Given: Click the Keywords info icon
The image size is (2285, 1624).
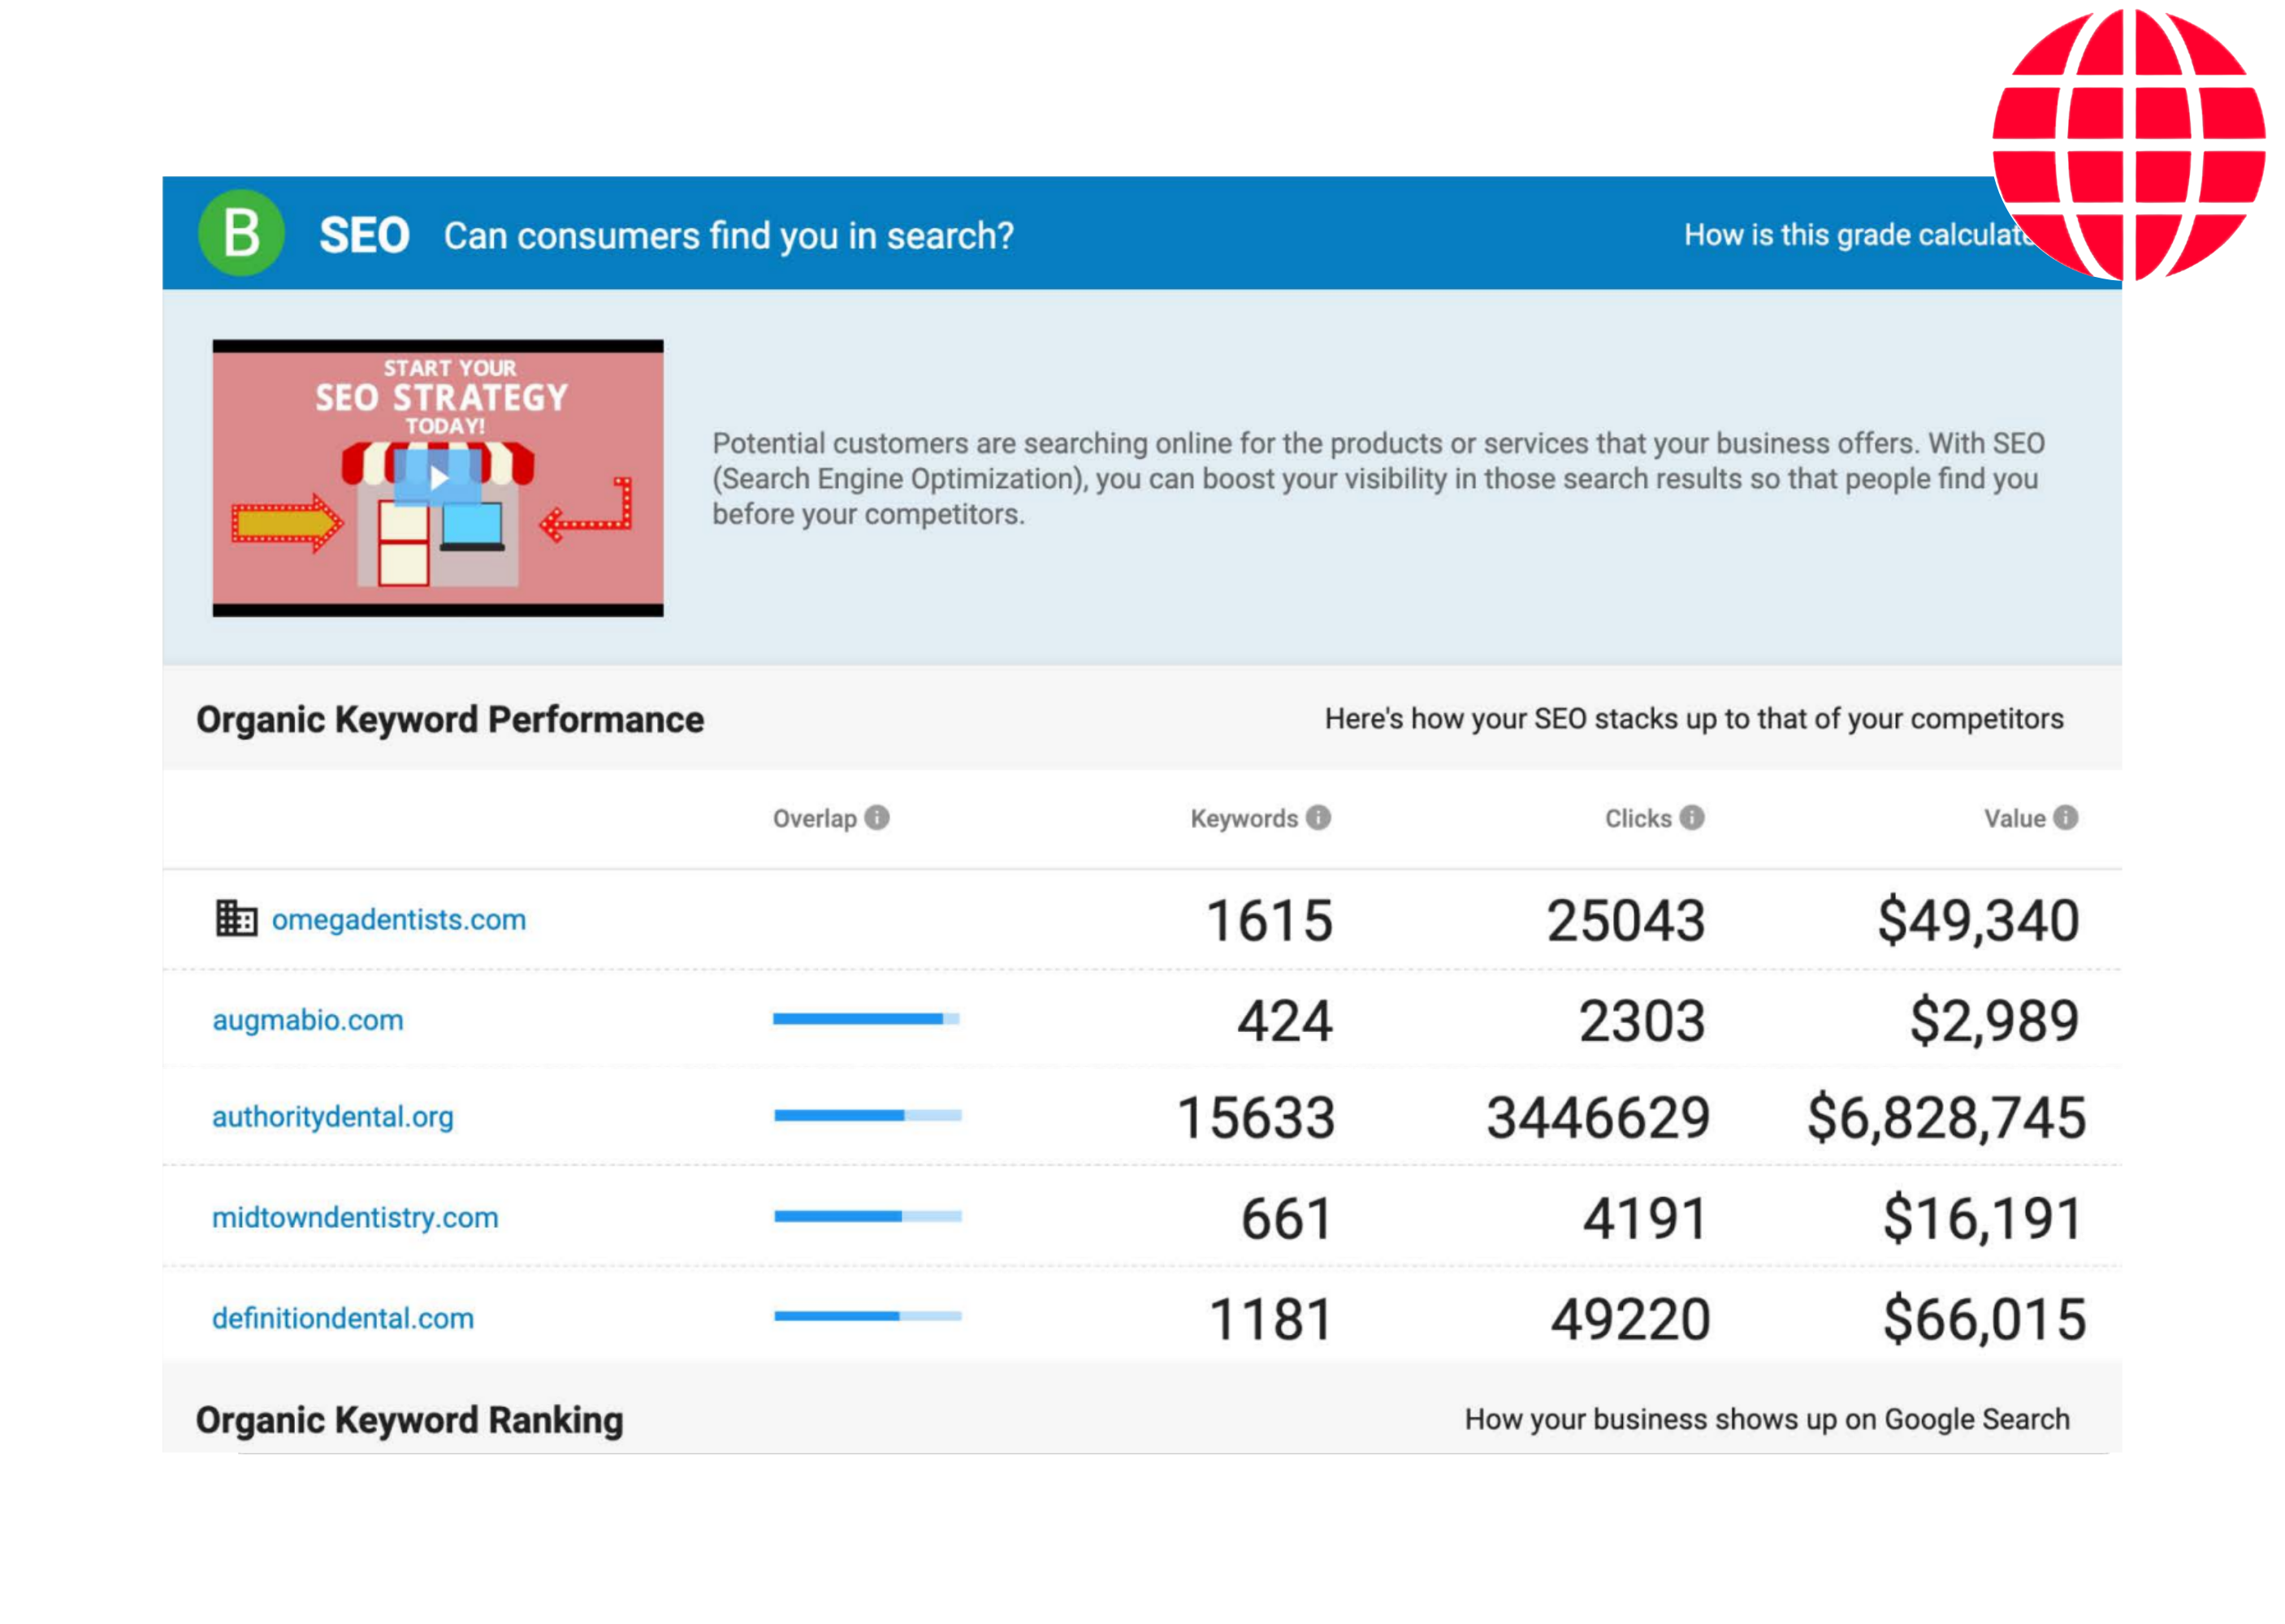Looking at the screenshot, I should pos(1318,818).
